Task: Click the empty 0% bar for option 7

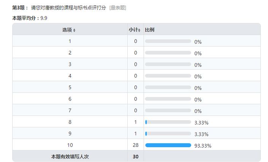Action: (168, 111)
